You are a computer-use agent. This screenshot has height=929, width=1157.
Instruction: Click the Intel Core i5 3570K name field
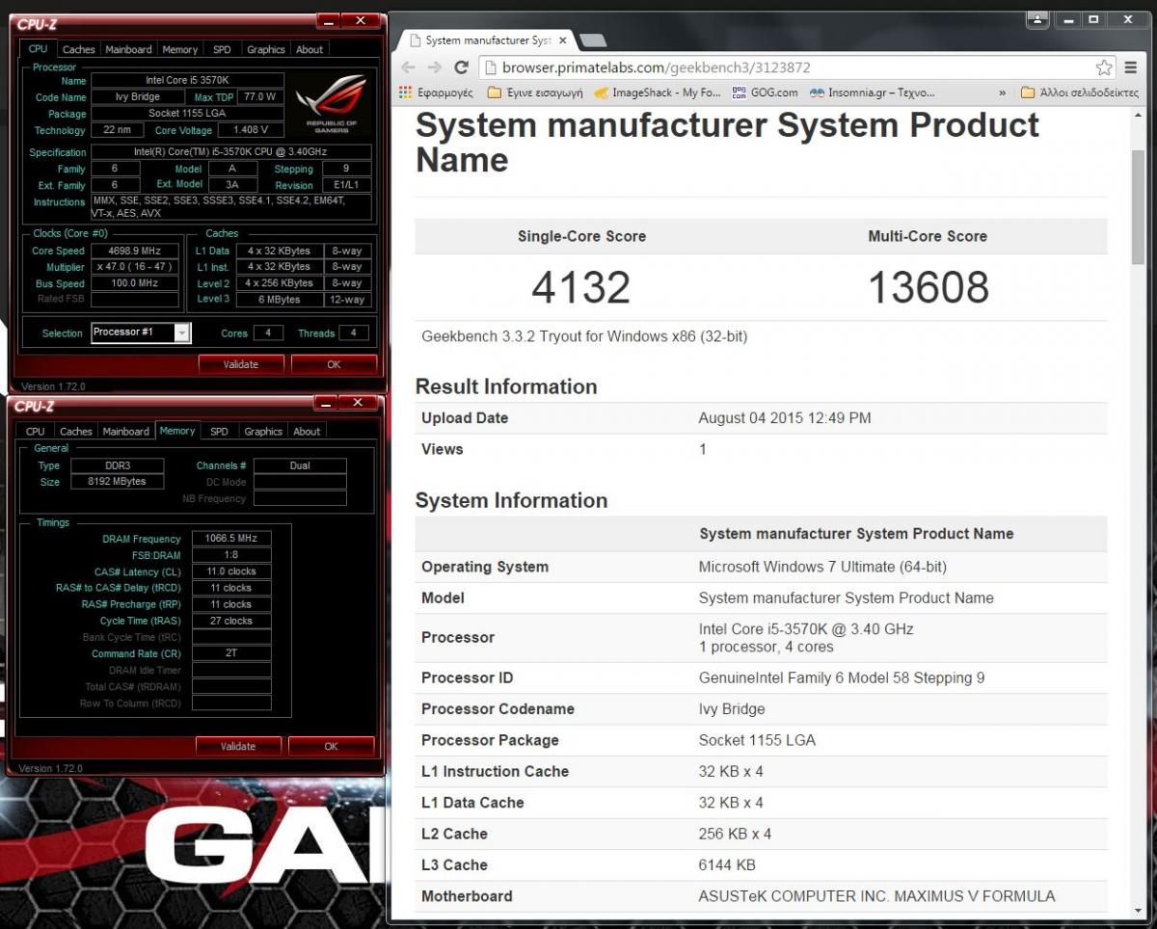click(188, 81)
